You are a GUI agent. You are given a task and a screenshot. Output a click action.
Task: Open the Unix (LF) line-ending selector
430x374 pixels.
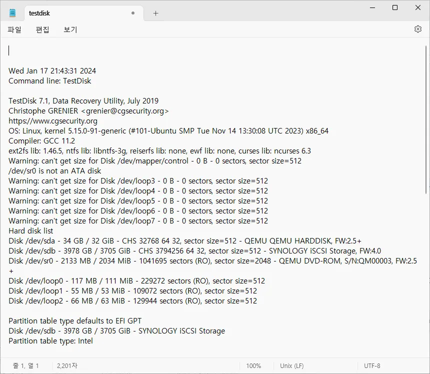pos(291,365)
